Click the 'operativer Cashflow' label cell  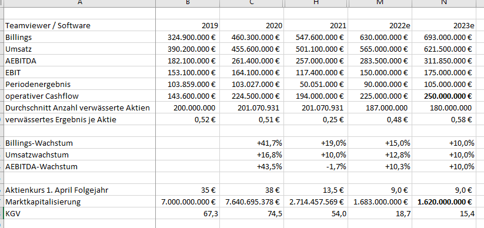coord(79,96)
